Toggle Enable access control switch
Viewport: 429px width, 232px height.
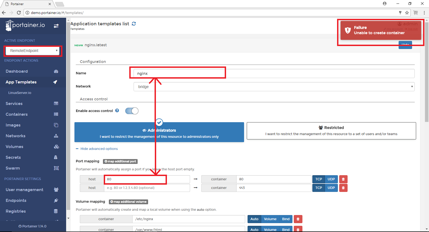pos(132,111)
